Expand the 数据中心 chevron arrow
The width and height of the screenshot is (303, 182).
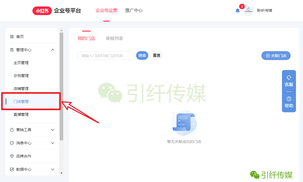point(53,169)
